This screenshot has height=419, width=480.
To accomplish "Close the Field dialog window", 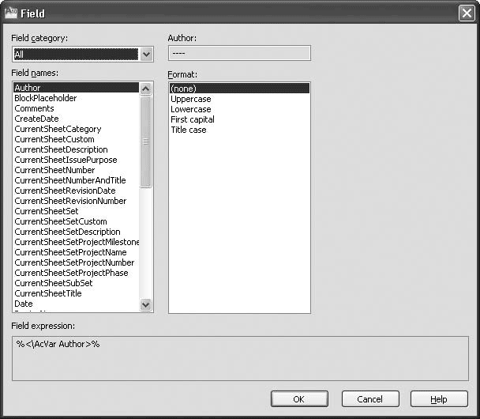I will [467, 13].
